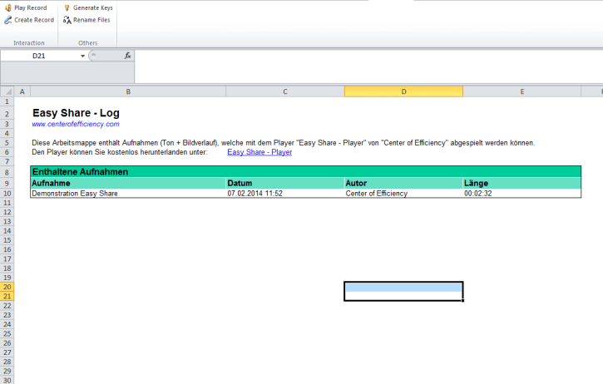Click the fx insert function icon

click(x=128, y=56)
